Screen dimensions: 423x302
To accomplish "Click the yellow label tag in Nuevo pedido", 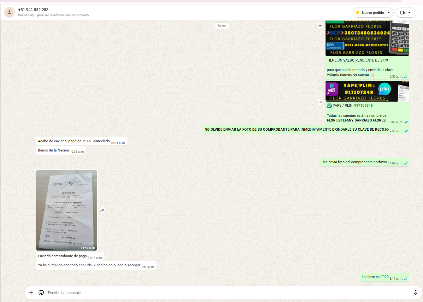I will point(358,13).
